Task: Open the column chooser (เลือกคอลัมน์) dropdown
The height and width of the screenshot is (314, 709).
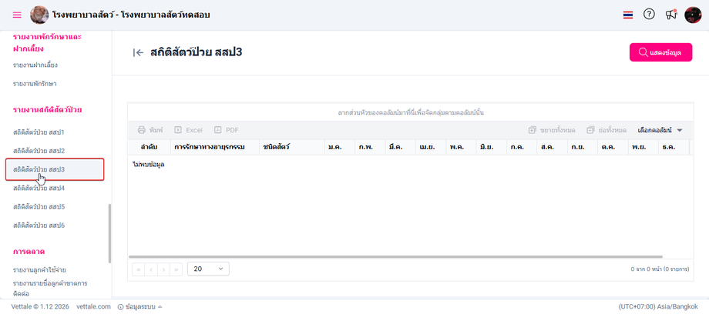Action: [x=660, y=130]
